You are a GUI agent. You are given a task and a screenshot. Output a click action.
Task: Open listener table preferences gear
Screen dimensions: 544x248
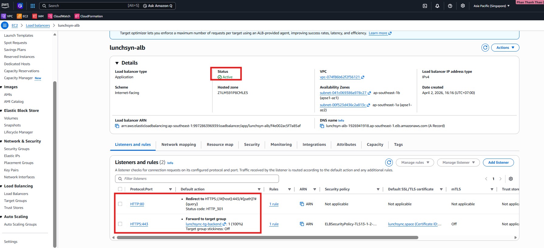point(511,179)
